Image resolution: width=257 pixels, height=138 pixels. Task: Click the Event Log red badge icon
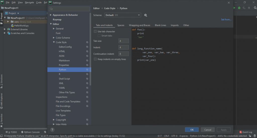pyautogui.click(x=240, y=132)
